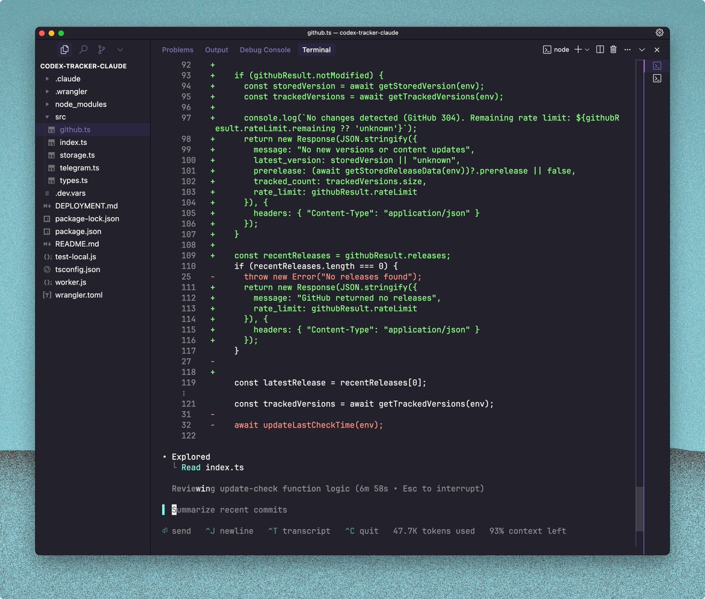The width and height of the screenshot is (705, 599).
Task: Open the Explorer files view icon
Action: coord(65,50)
